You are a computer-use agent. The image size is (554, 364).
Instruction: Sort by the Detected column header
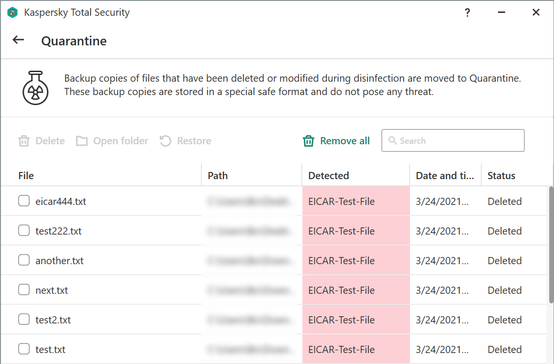(329, 176)
